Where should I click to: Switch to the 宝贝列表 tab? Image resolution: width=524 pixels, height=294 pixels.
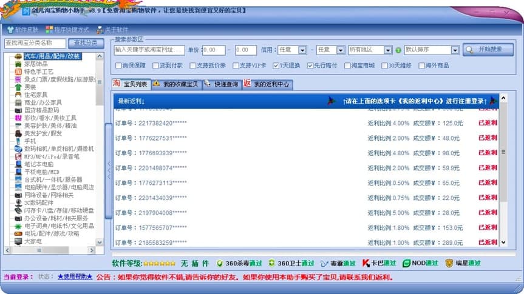coord(131,84)
